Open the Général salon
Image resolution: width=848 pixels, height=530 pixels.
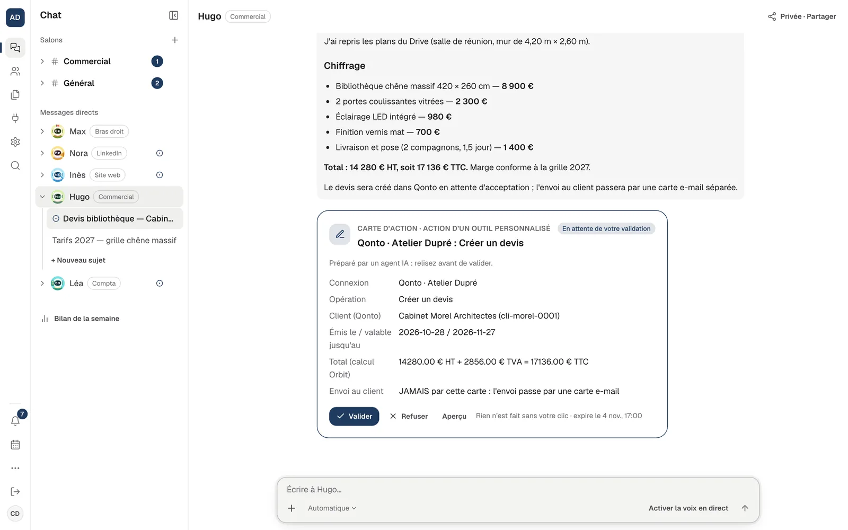coord(79,83)
